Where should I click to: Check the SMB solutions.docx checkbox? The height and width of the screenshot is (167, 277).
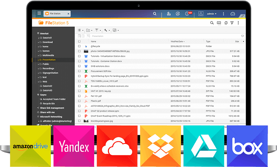point(79,66)
